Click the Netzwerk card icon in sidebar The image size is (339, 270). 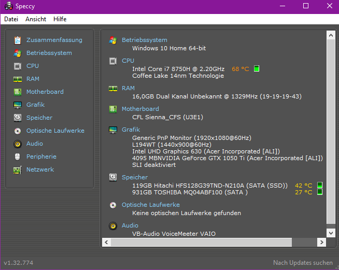click(x=18, y=170)
